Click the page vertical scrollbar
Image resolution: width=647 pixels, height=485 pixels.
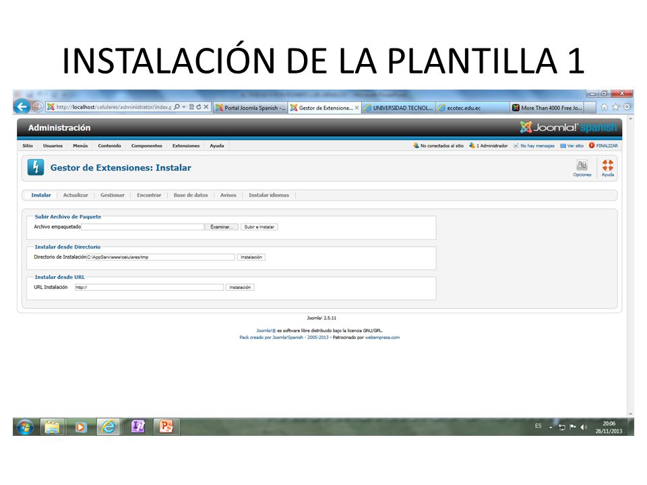(x=630, y=266)
